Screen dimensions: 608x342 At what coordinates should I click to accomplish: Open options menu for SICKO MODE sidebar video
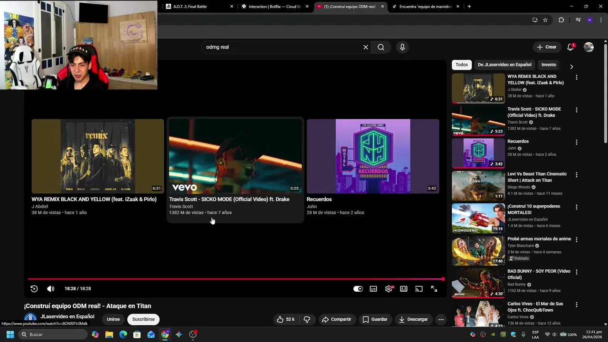pyautogui.click(x=577, y=110)
